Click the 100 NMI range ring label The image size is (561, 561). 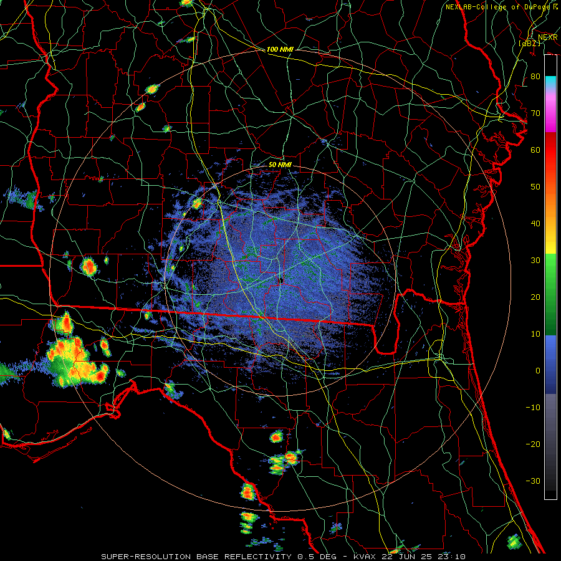[x=280, y=49]
